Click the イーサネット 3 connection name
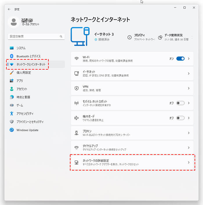The image size is (203, 205). coord(104,34)
